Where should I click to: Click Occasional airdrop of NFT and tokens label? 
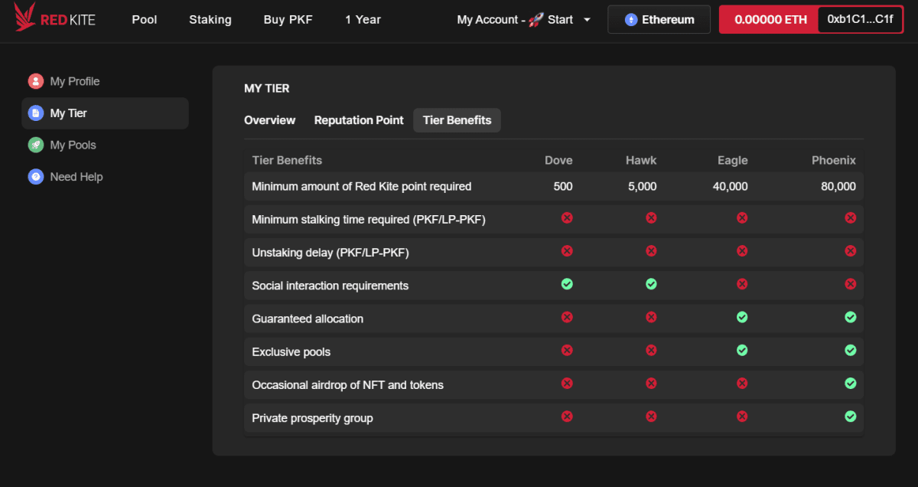(348, 385)
